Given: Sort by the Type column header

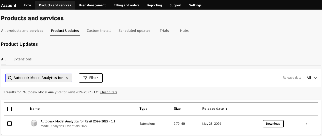Looking at the screenshot, I should tap(143, 109).
